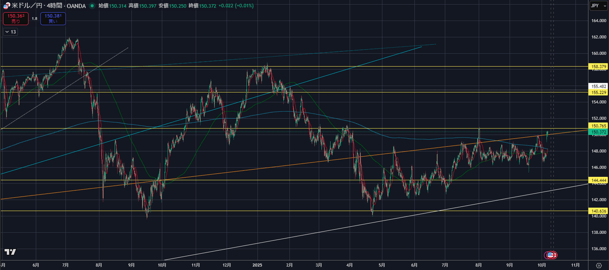This screenshot has width=609, height=270.
Task: Click the USD/JPY currency flag icon
Action: pyautogui.click(x=6, y=6)
